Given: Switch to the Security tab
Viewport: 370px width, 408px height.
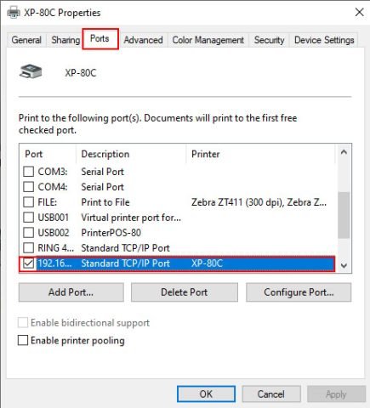Looking at the screenshot, I should click(x=269, y=40).
